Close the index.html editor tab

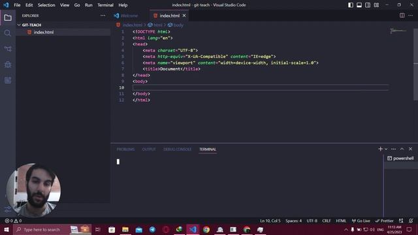pos(184,16)
